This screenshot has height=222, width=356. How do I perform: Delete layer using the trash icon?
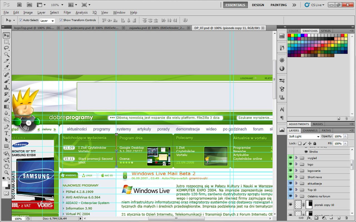click(346, 218)
